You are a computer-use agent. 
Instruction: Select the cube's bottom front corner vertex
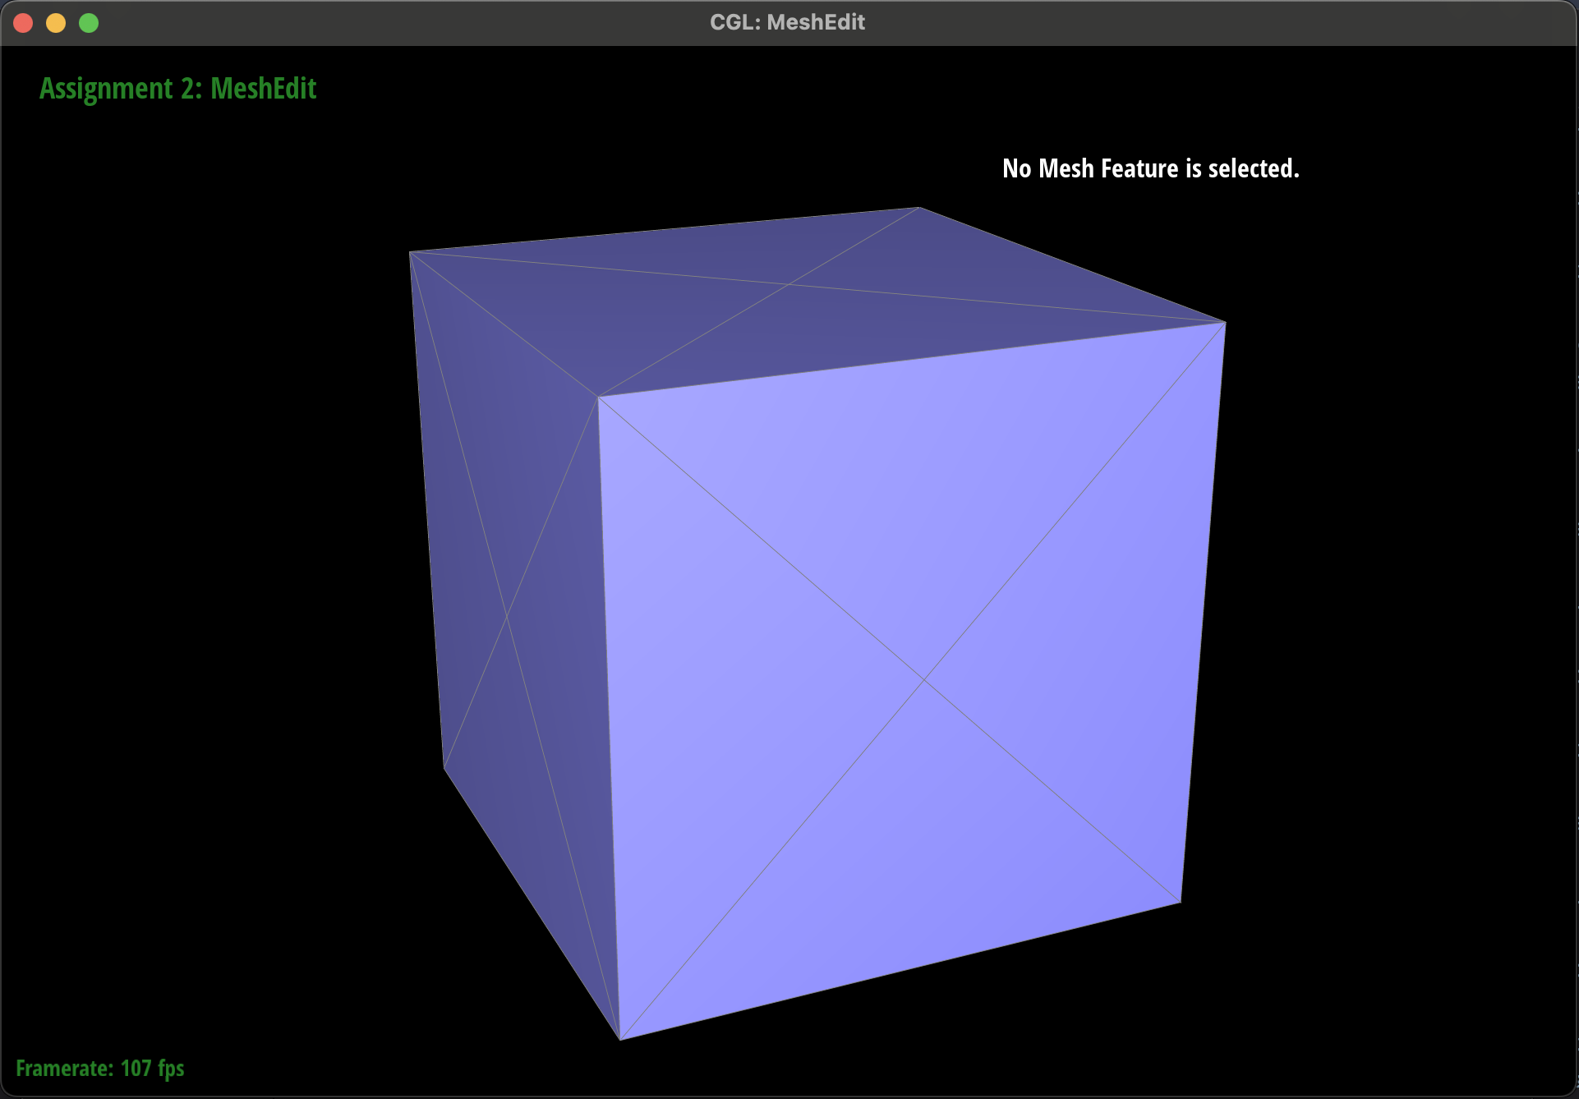point(620,1040)
